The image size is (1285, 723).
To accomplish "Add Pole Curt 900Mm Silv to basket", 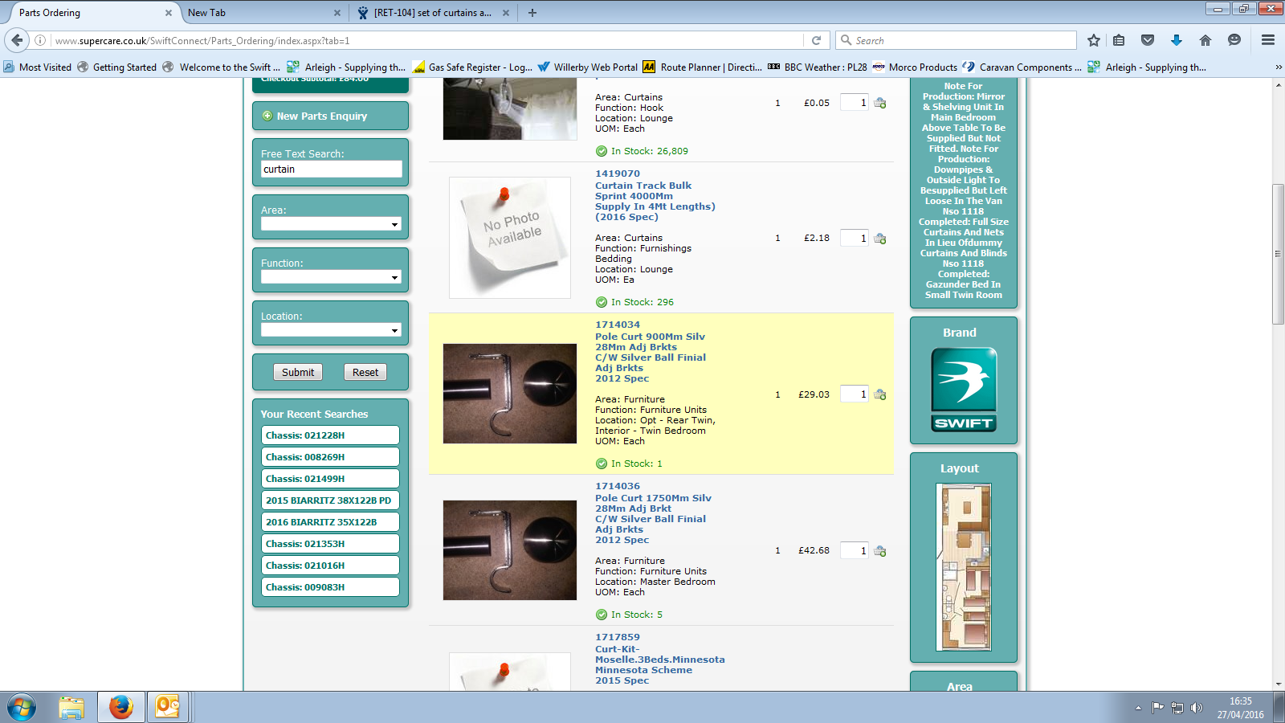I will tap(880, 394).
